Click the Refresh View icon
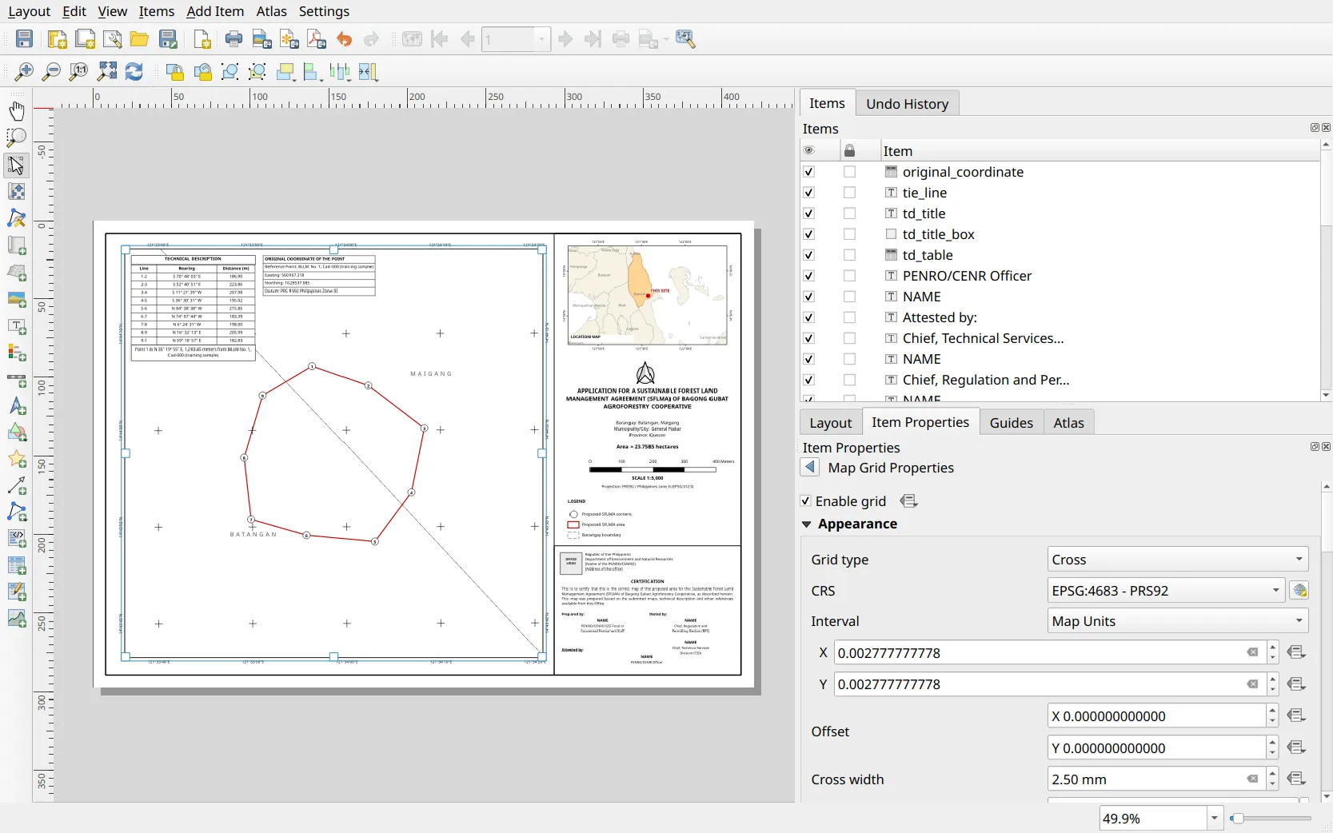1333x833 pixels. click(134, 72)
